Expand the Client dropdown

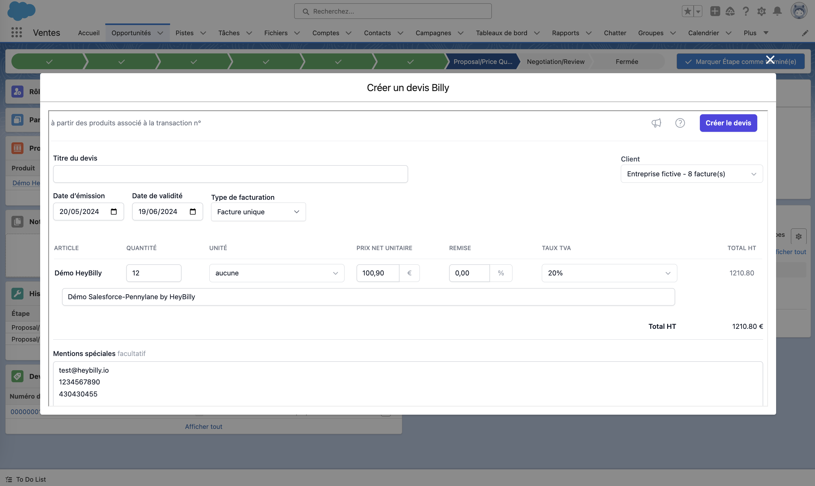coord(692,174)
